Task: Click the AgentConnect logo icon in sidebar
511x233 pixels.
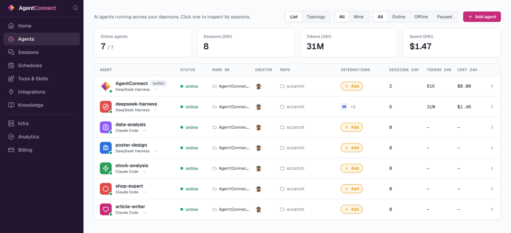Action: 11,8
